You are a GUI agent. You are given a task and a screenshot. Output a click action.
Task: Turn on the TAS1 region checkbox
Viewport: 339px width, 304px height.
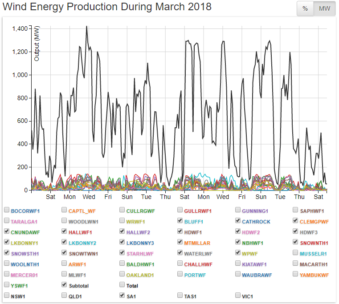(180, 295)
